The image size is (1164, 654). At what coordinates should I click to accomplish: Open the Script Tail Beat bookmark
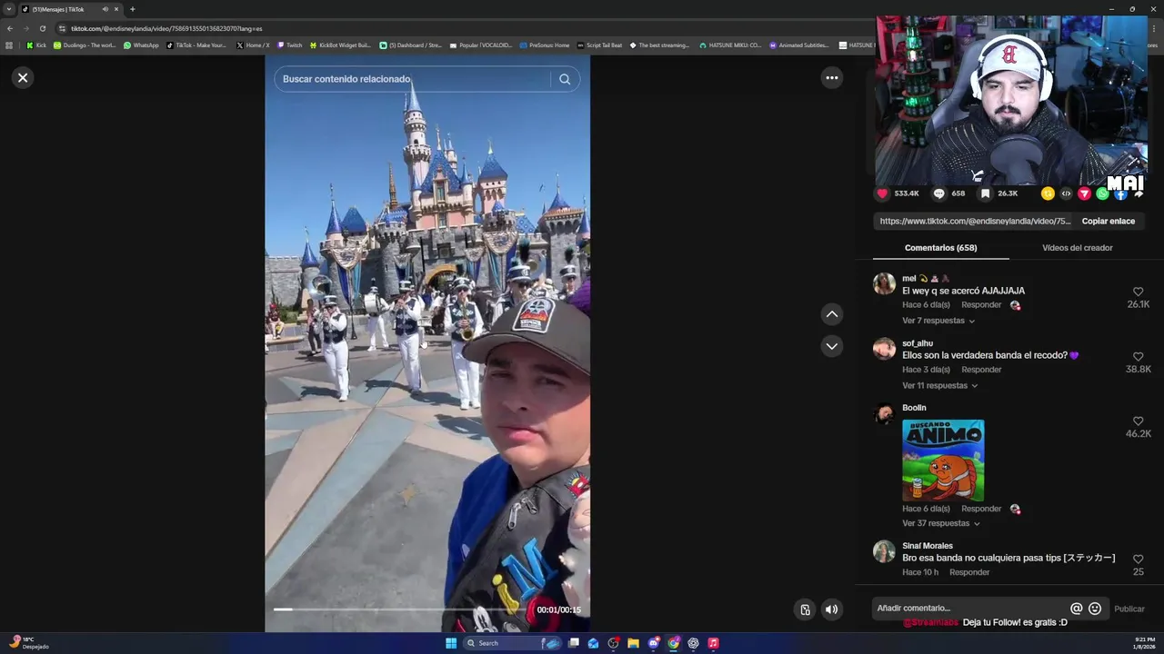599,45
